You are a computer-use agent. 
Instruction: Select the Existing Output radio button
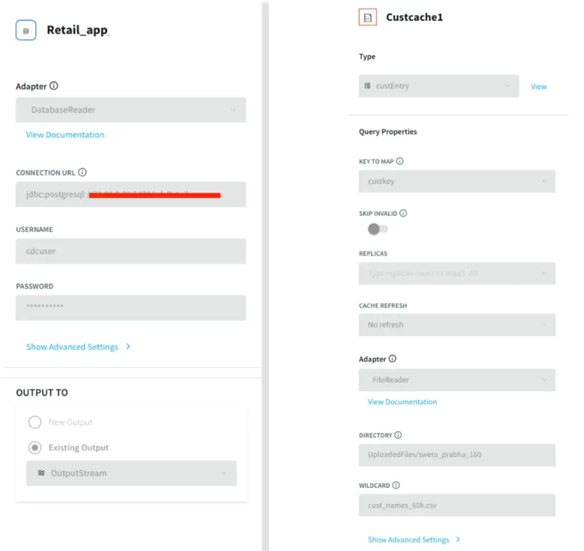pyautogui.click(x=35, y=448)
